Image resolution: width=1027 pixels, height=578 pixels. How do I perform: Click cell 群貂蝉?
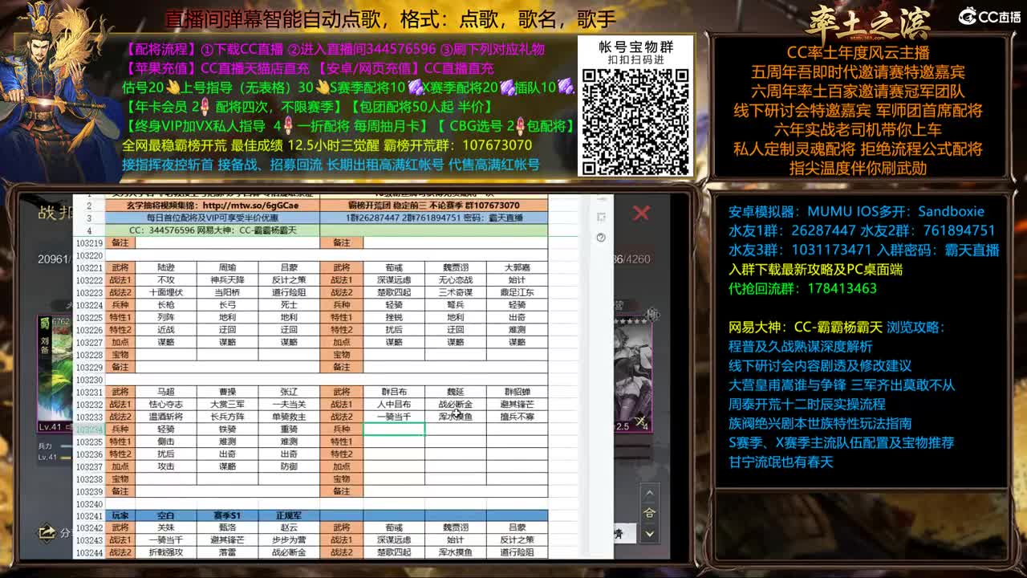517,393
